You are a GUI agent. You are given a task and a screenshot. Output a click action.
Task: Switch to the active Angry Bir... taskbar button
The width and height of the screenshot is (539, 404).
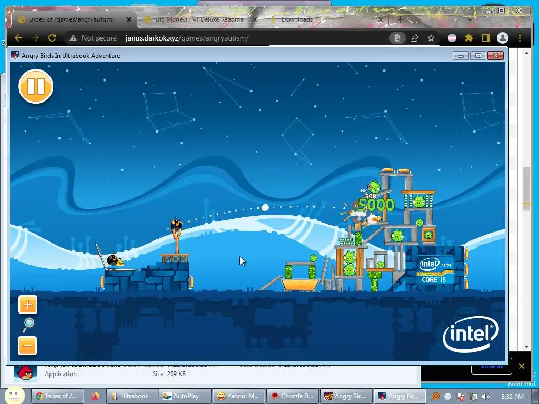coord(400,396)
